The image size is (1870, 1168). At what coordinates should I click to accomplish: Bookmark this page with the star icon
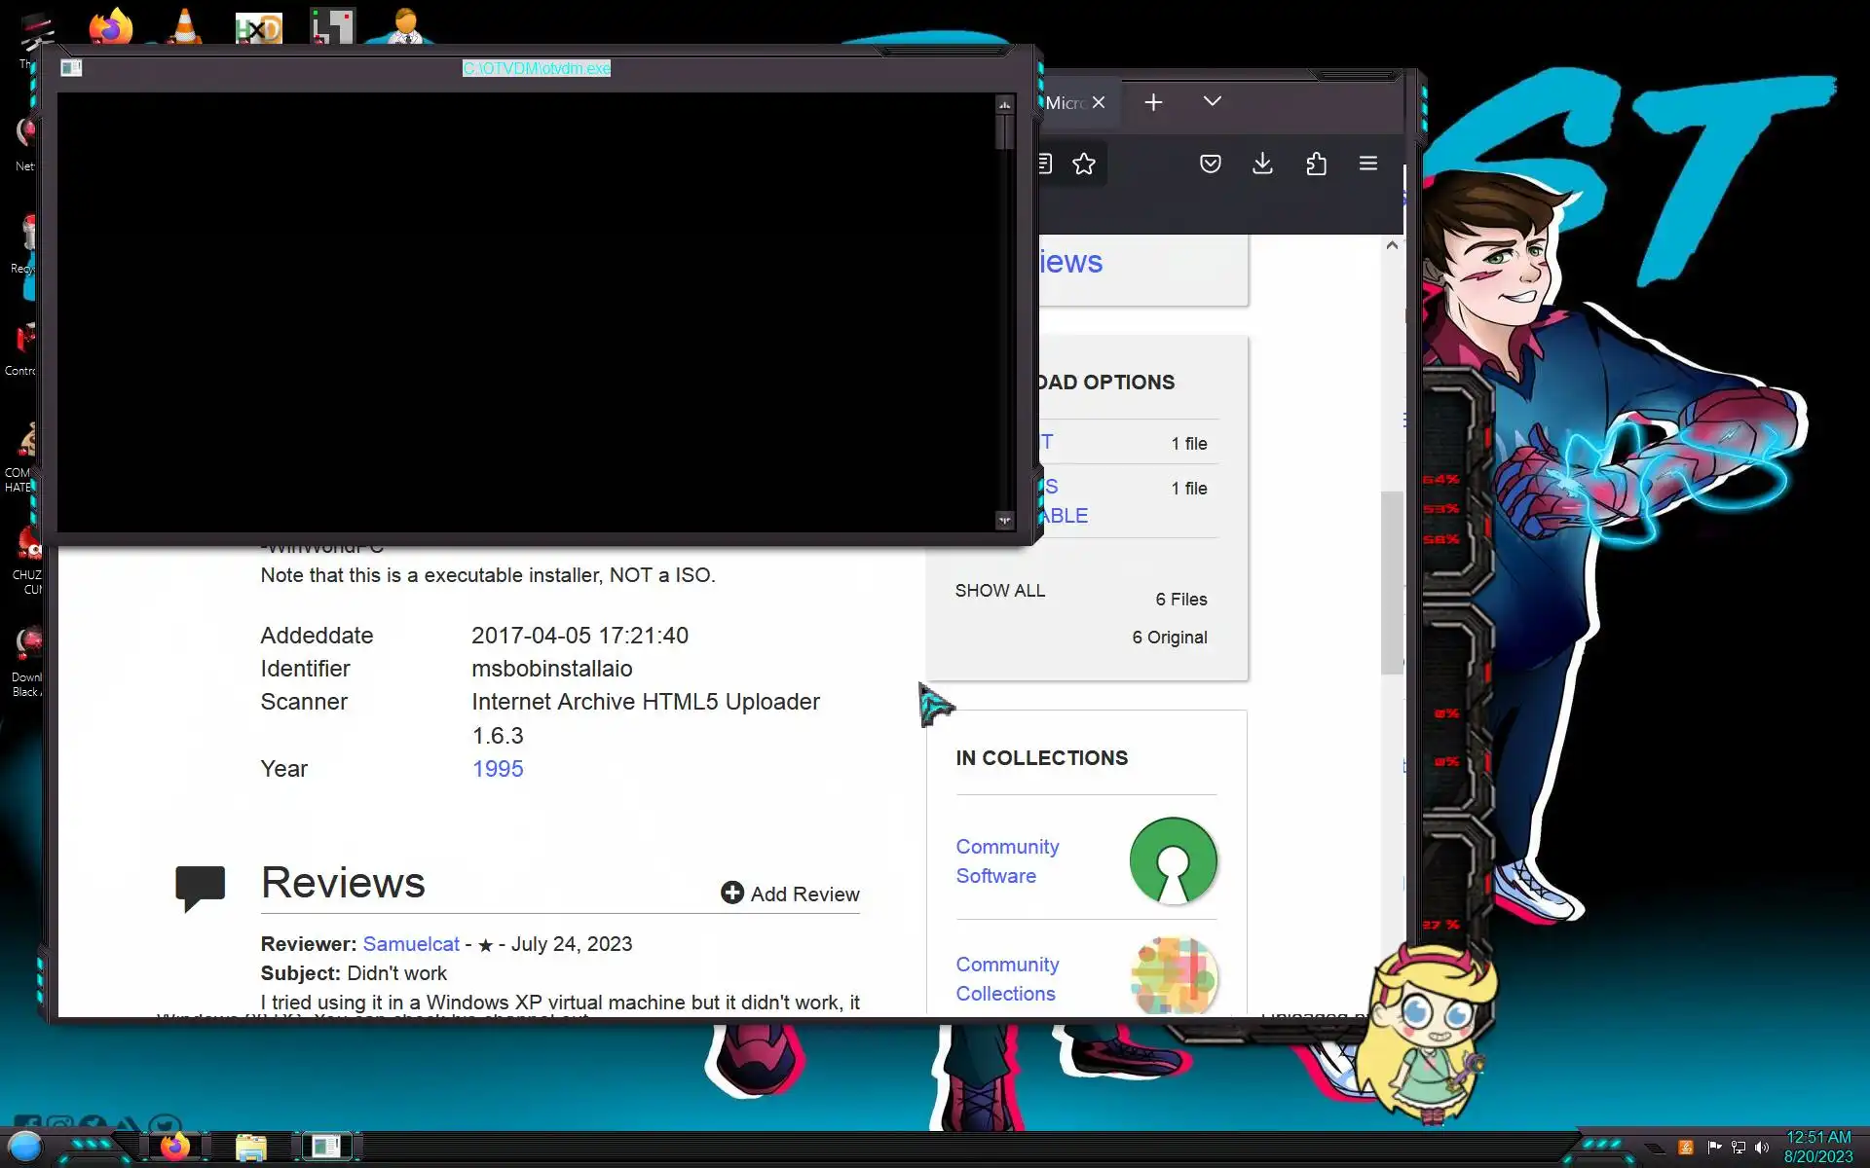[x=1084, y=164]
